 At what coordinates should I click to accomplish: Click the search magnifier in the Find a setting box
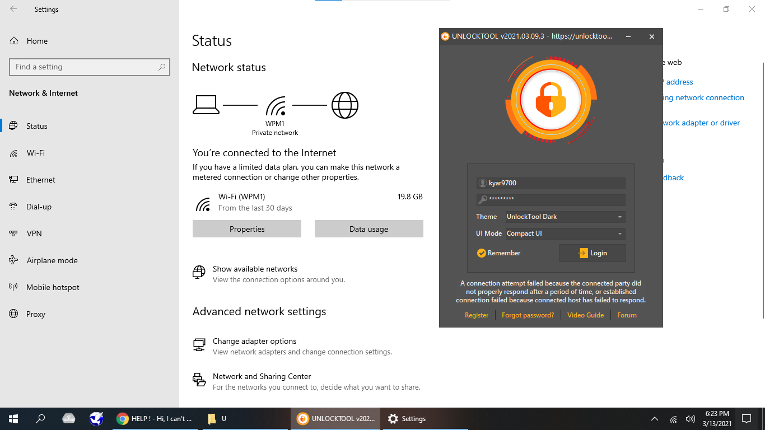[x=162, y=67]
